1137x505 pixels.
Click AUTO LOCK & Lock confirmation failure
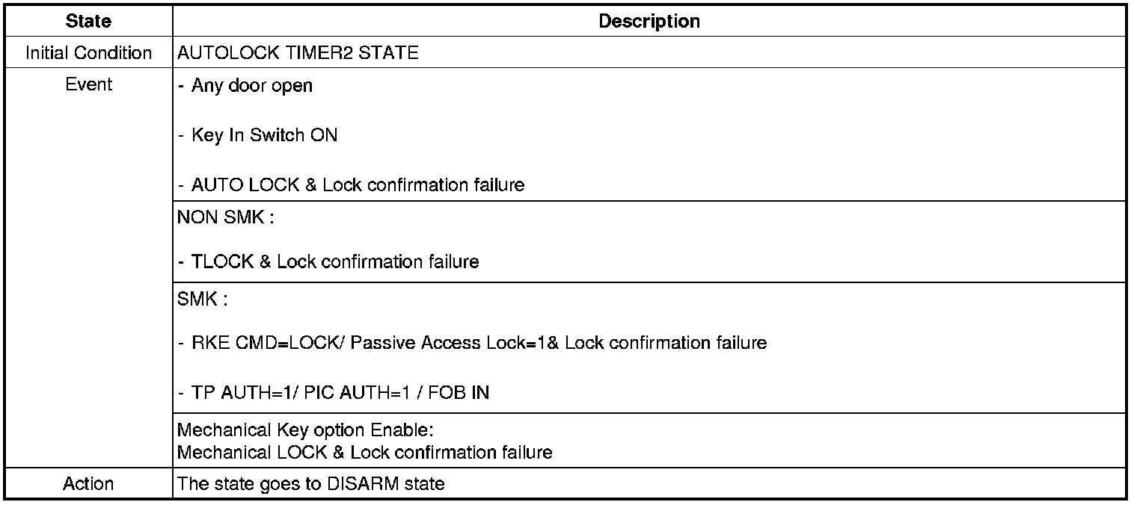click(352, 185)
